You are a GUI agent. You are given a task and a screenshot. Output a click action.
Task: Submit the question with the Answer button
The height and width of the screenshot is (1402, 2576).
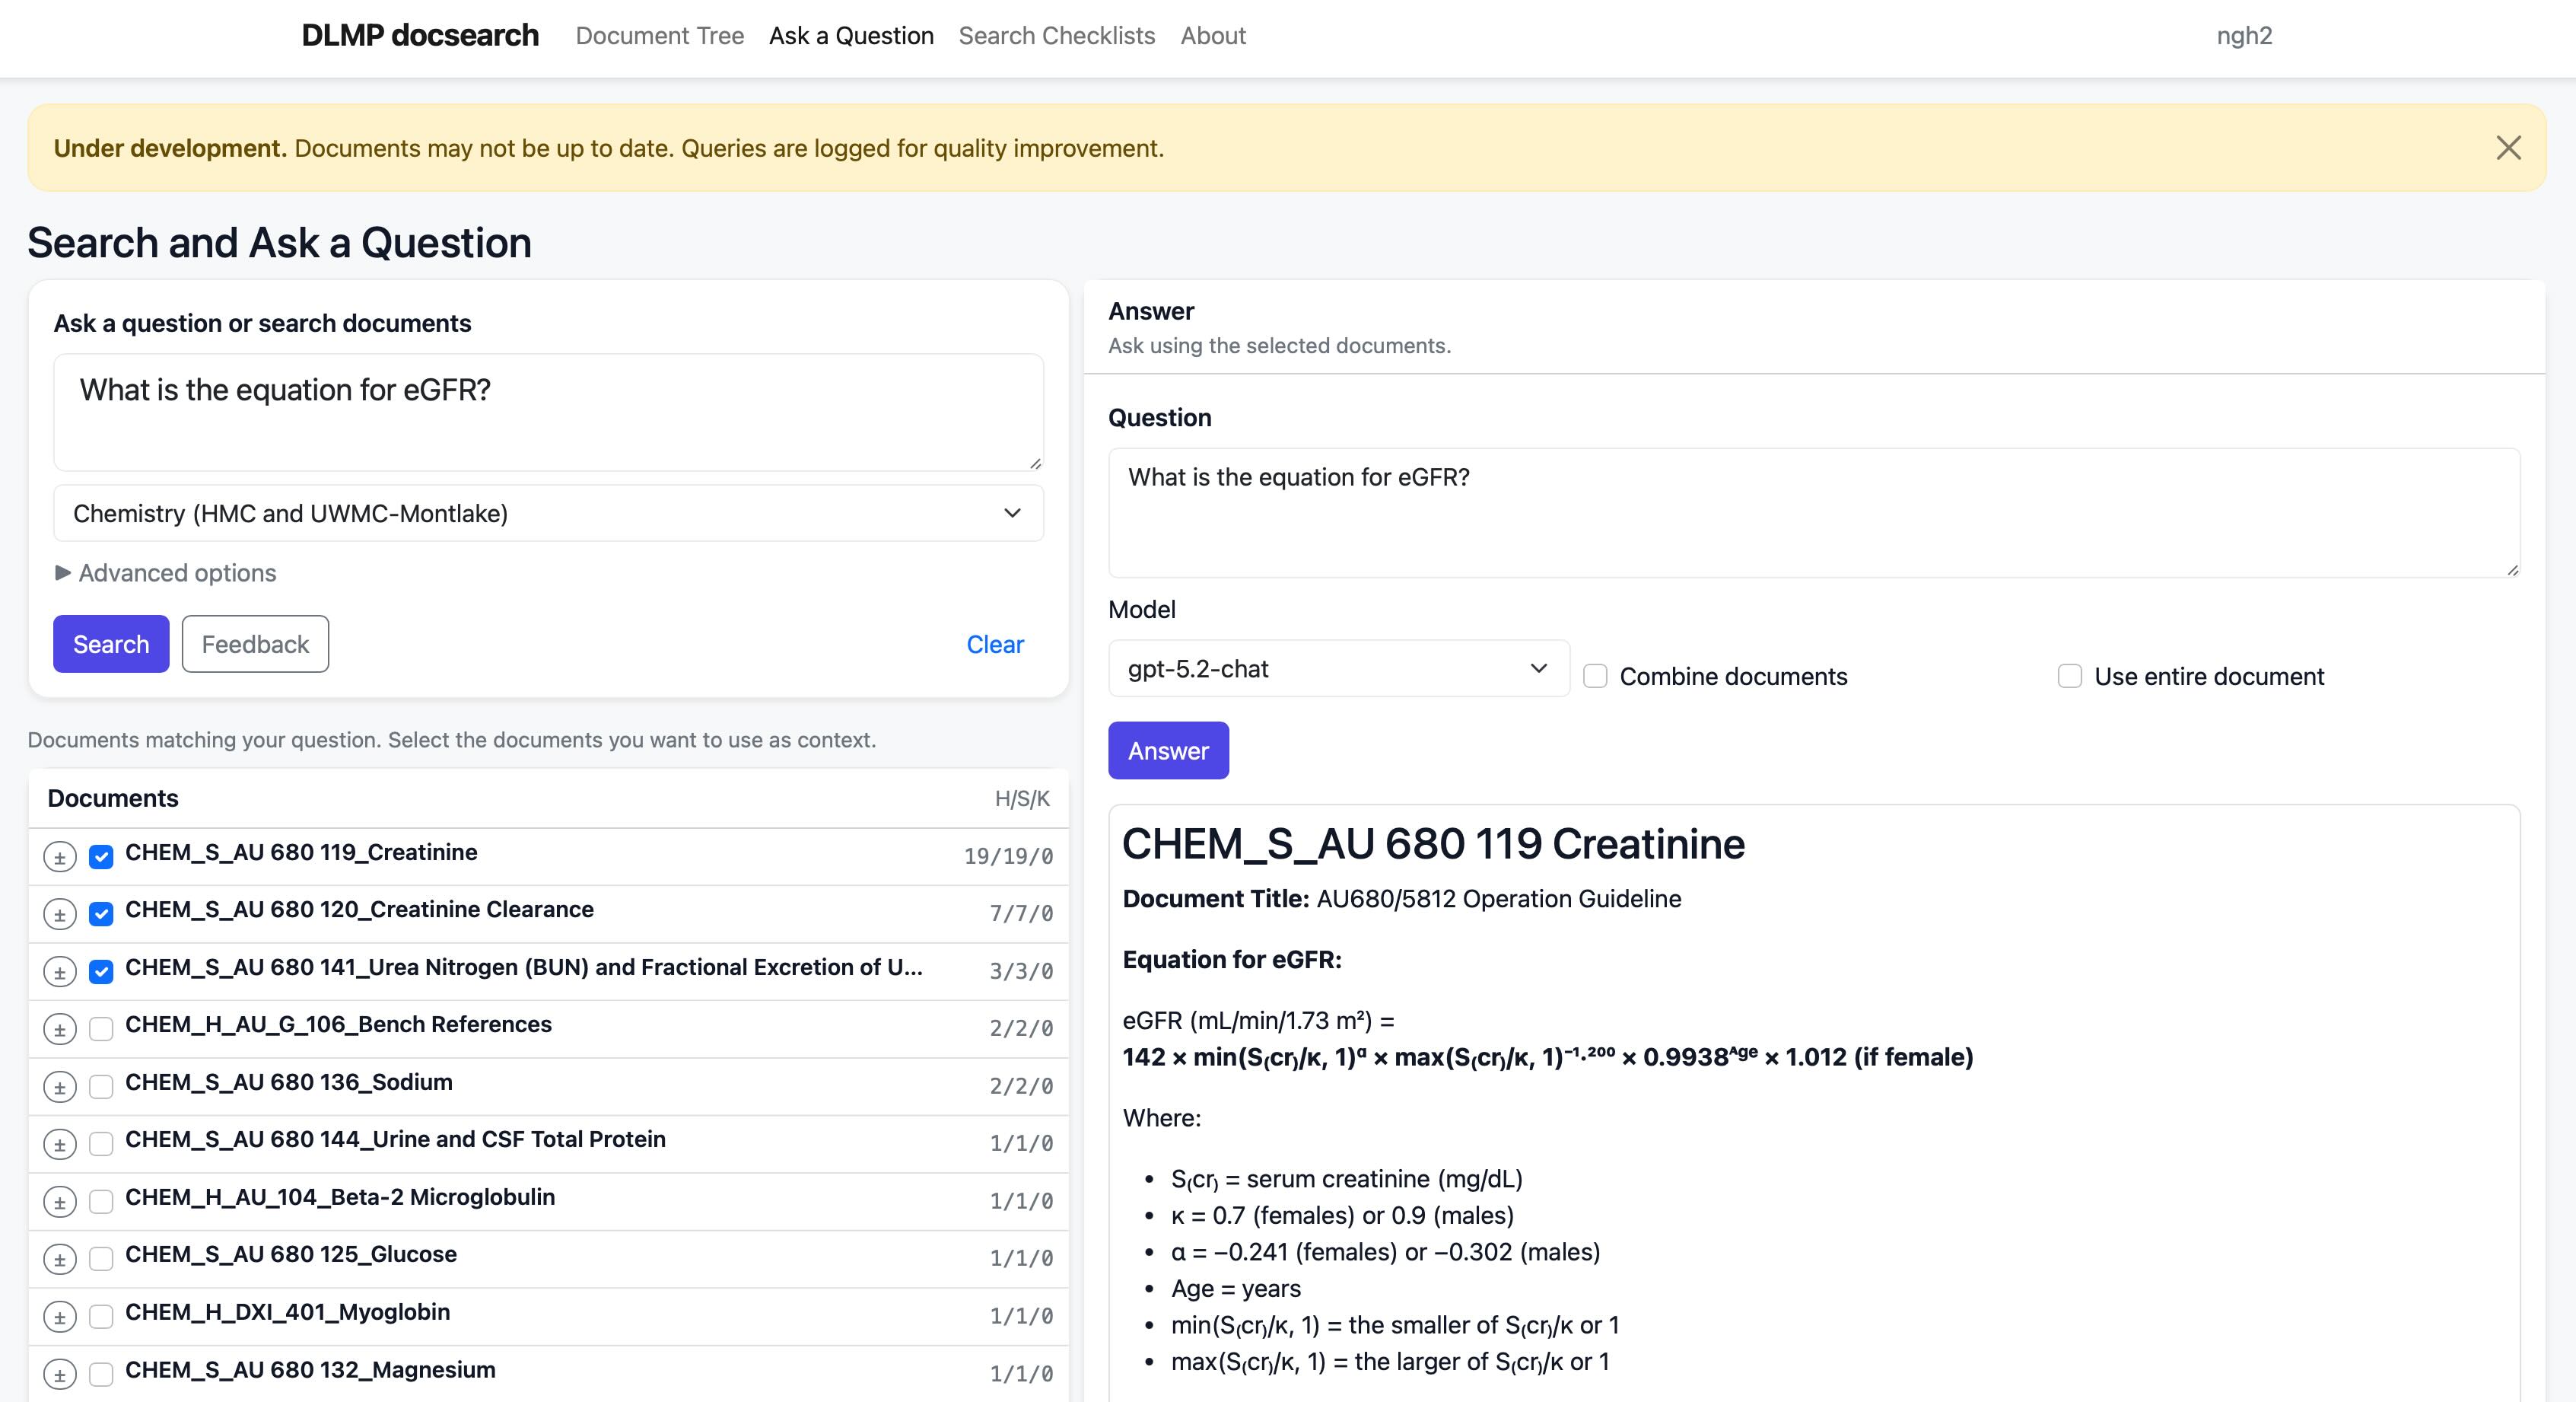pyautogui.click(x=1168, y=750)
